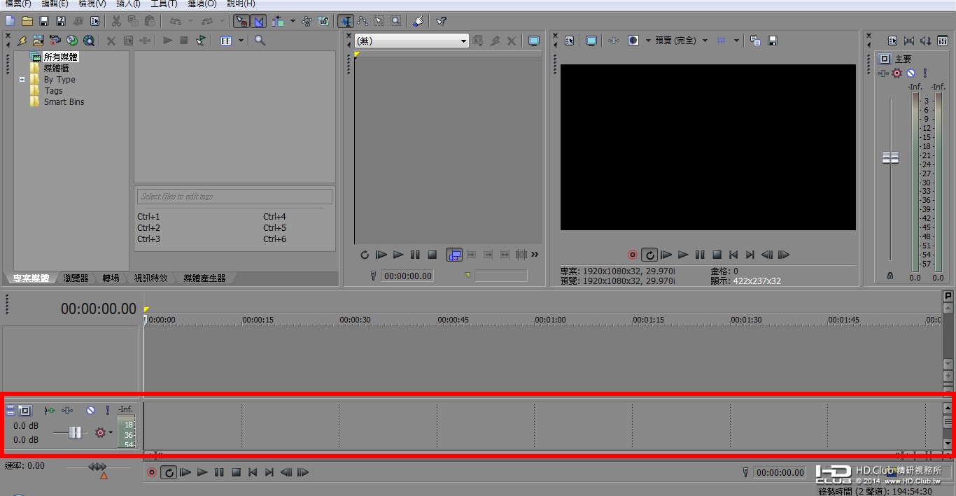Open the Overlays grid dropdown arrow

pos(736,41)
